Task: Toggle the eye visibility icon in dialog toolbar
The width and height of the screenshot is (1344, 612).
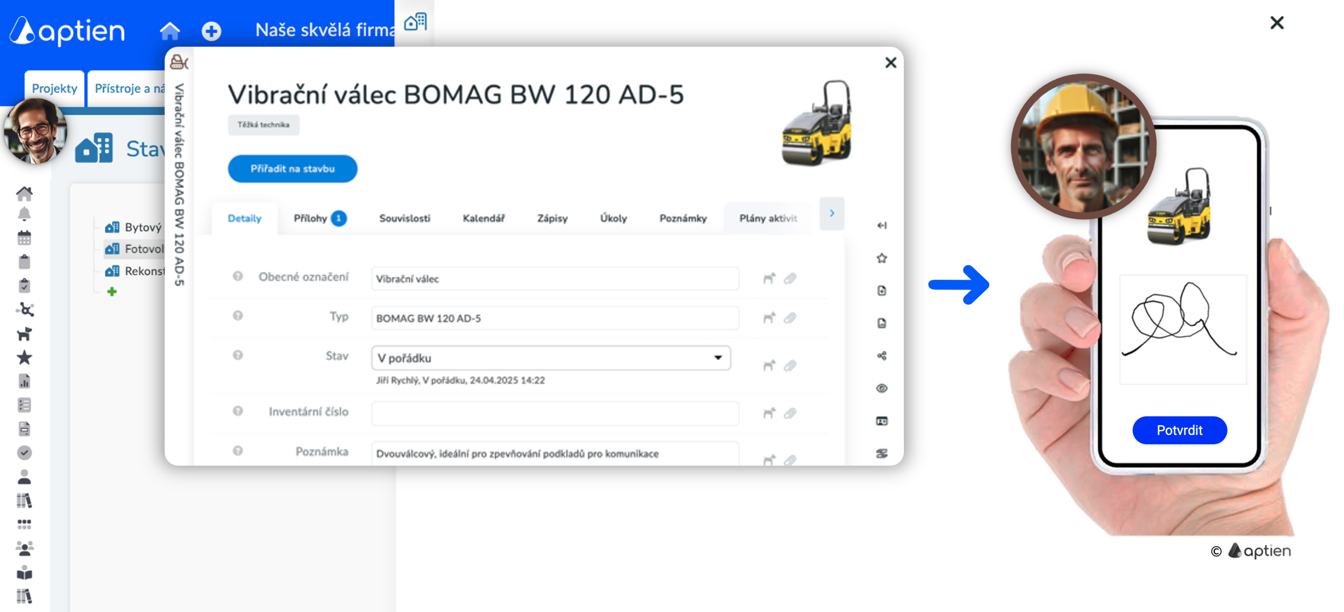Action: point(882,389)
